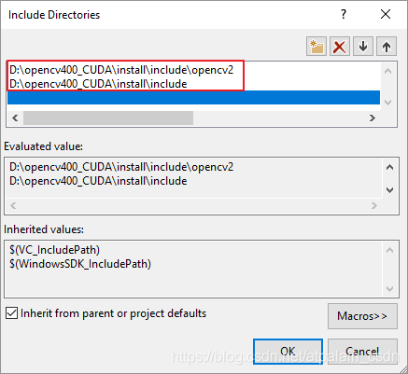Image resolution: width=408 pixels, height=374 pixels.
Task: Click the help question mark icon
Action: 344,14
